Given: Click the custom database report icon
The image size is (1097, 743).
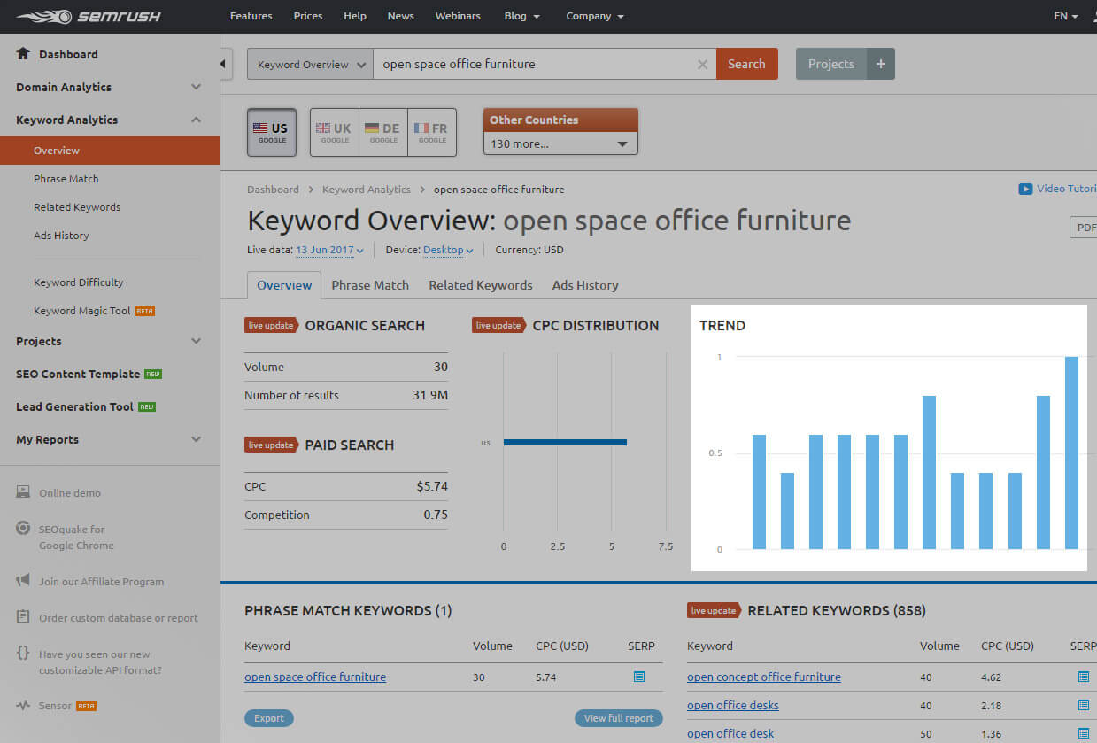Looking at the screenshot, I should pos(23,617).
